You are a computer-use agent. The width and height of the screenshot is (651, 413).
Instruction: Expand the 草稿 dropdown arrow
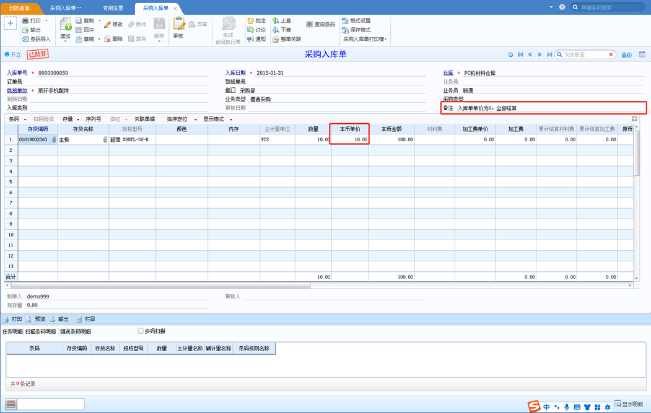click(x=99, y=39)
